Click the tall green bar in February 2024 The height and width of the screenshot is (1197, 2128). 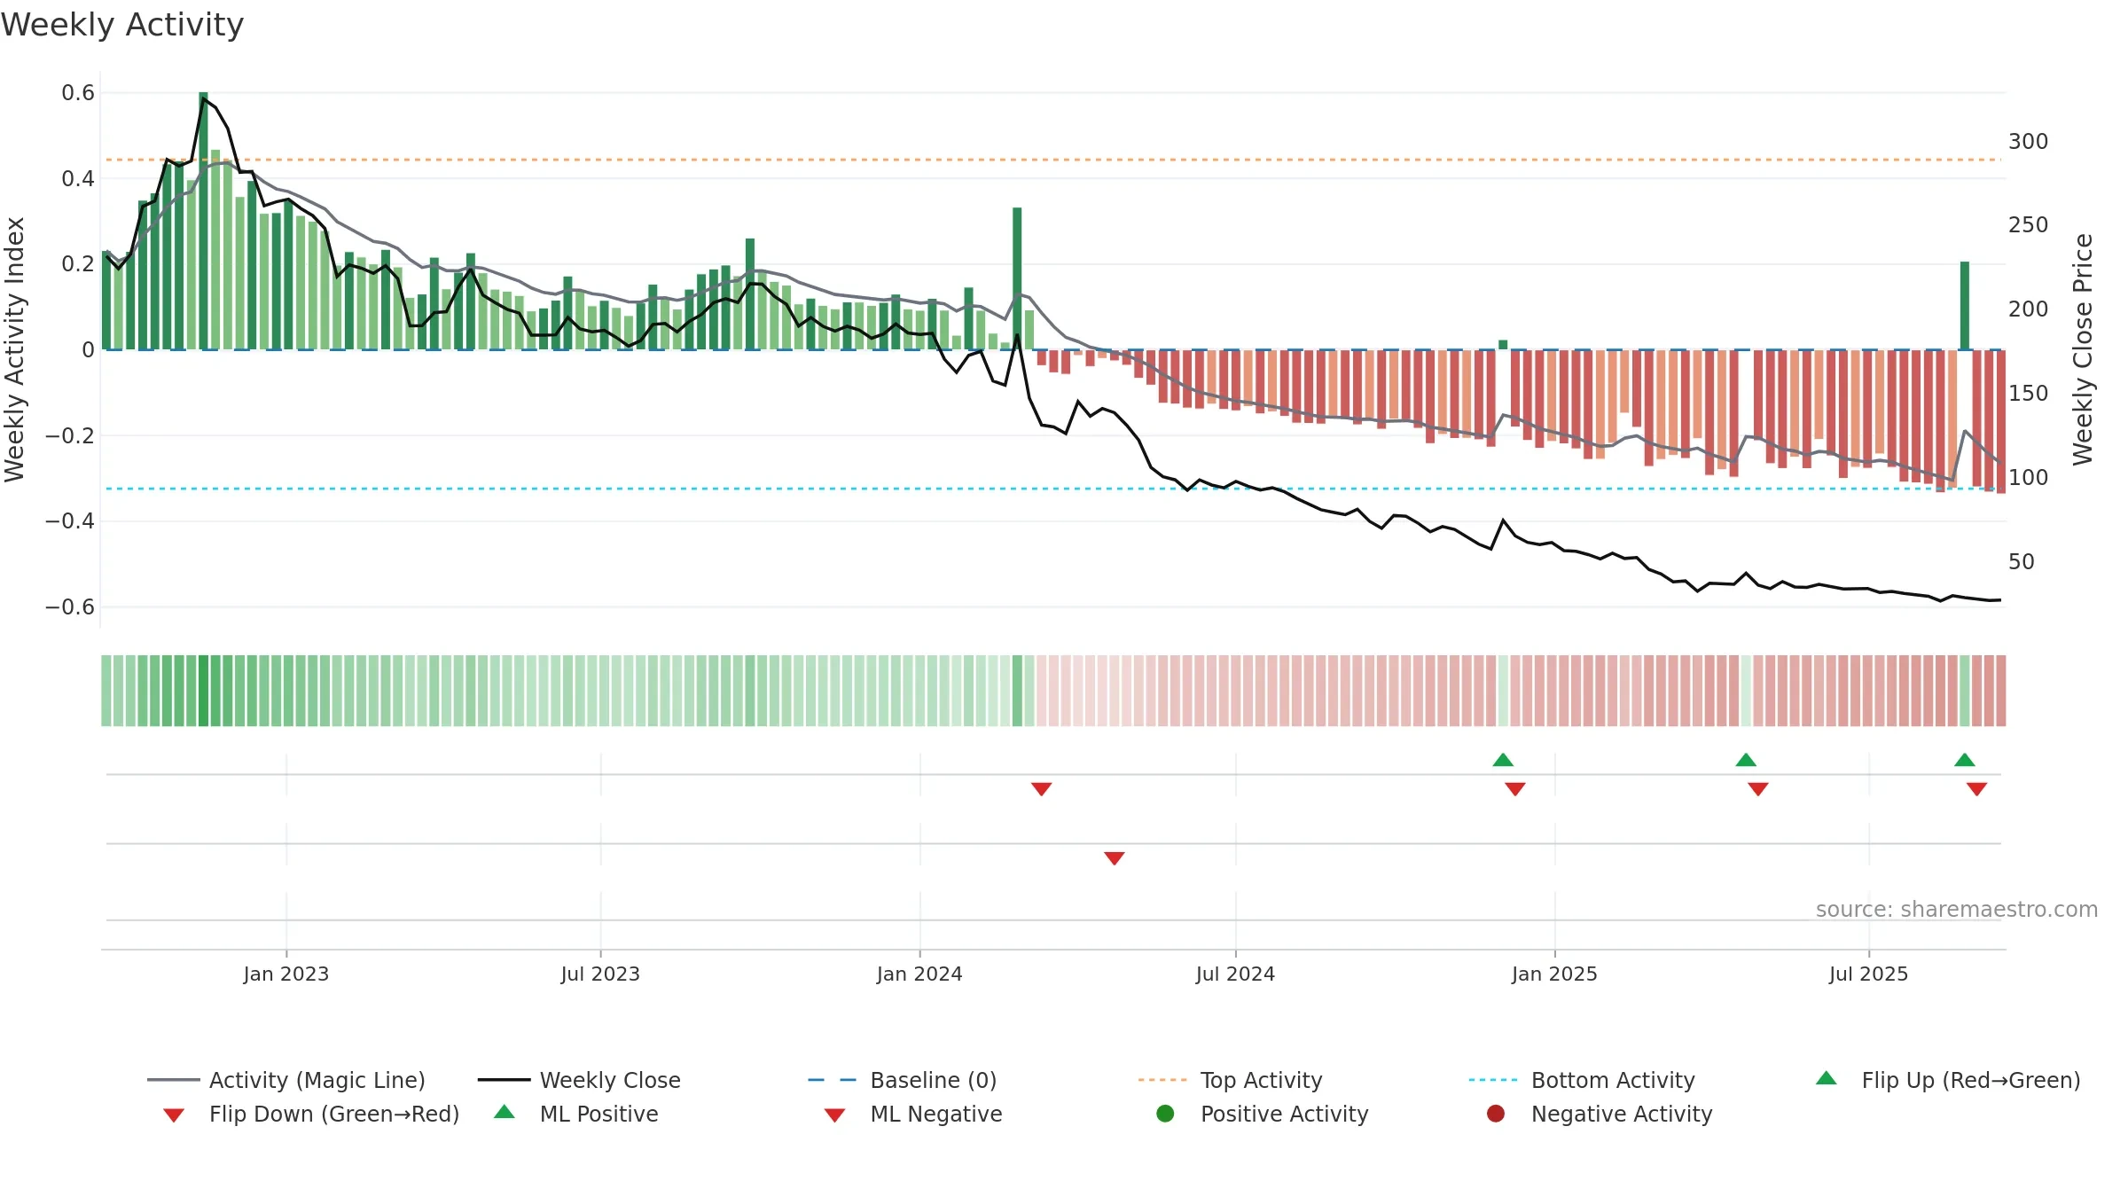point(1017,278)
